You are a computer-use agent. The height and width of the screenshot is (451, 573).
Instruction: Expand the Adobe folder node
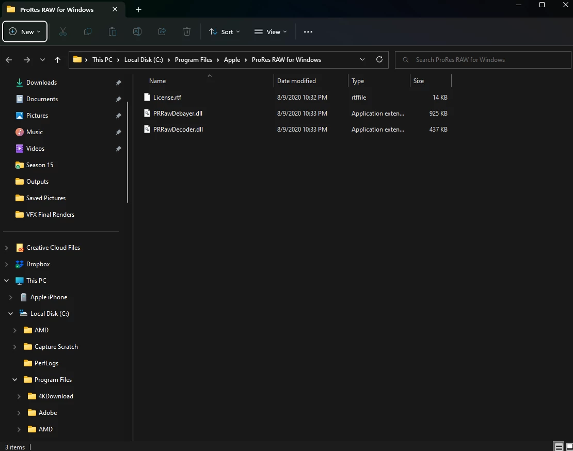click(x=19, y=413)
